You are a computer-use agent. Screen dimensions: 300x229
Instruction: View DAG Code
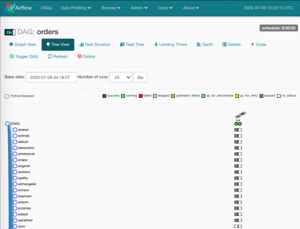click(x=258, y=44)
